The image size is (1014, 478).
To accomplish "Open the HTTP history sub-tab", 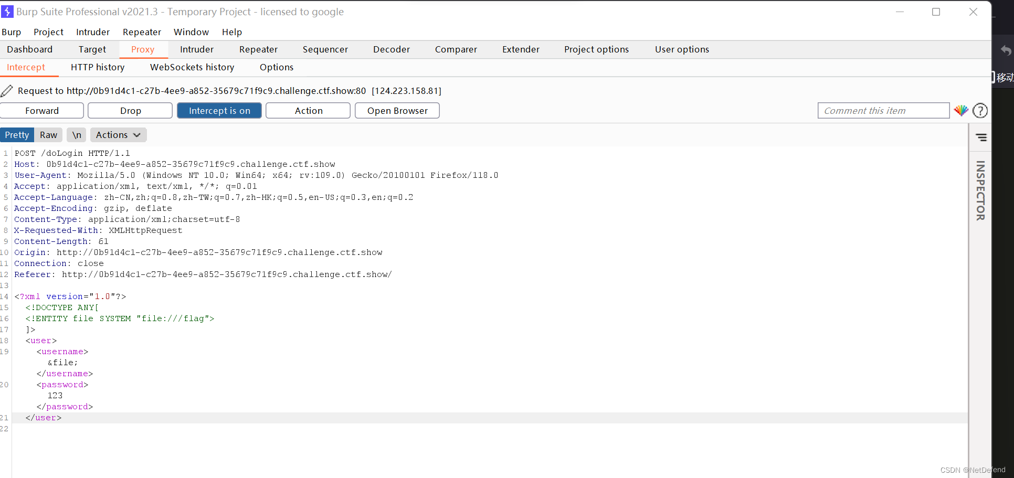I will pos(98,67).
